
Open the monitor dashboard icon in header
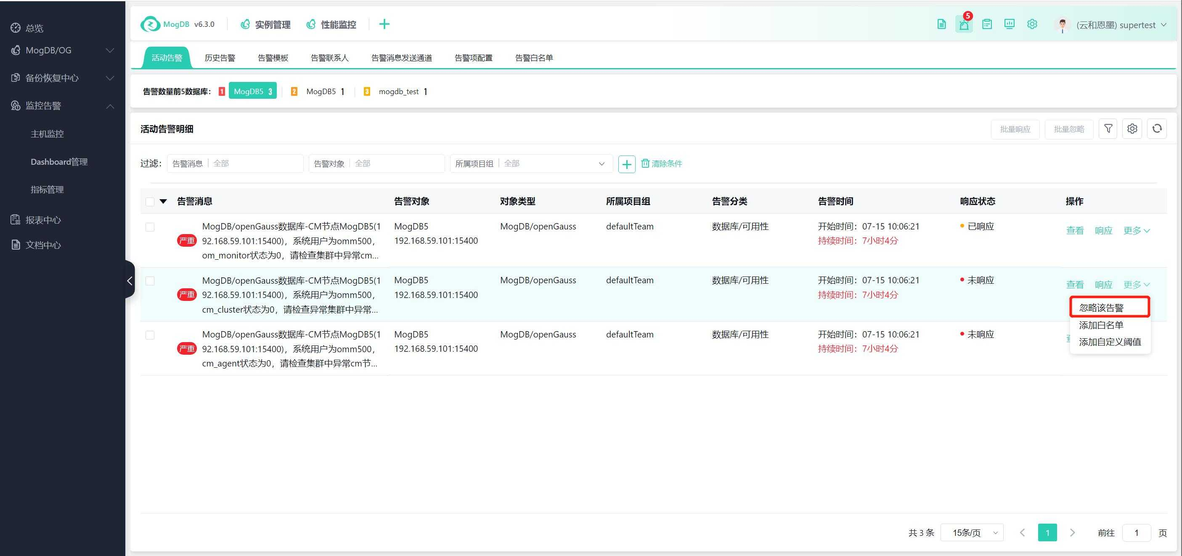tap(1009, 24)
